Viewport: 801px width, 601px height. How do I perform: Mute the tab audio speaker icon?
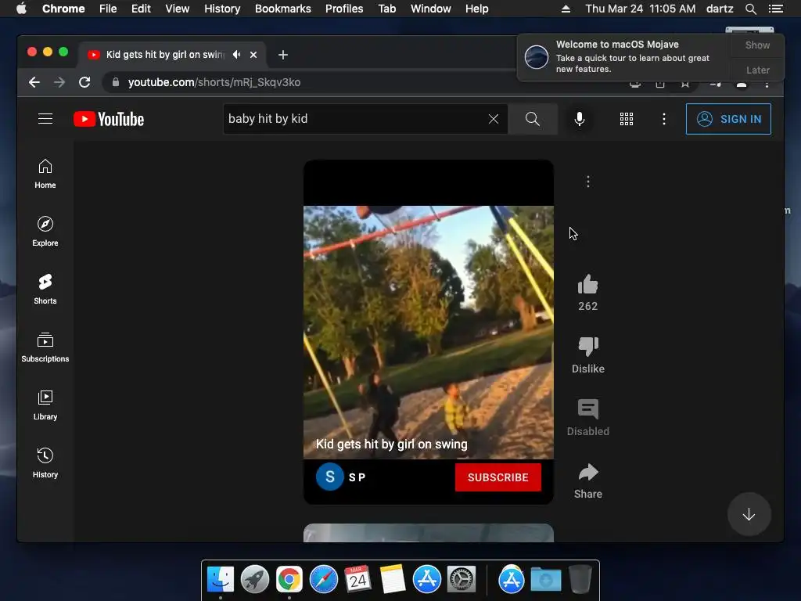click(236, 55)
